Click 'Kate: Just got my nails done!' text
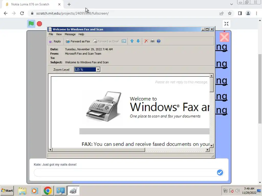Viewport: 262px width, 196px height. tap(55, 165)
